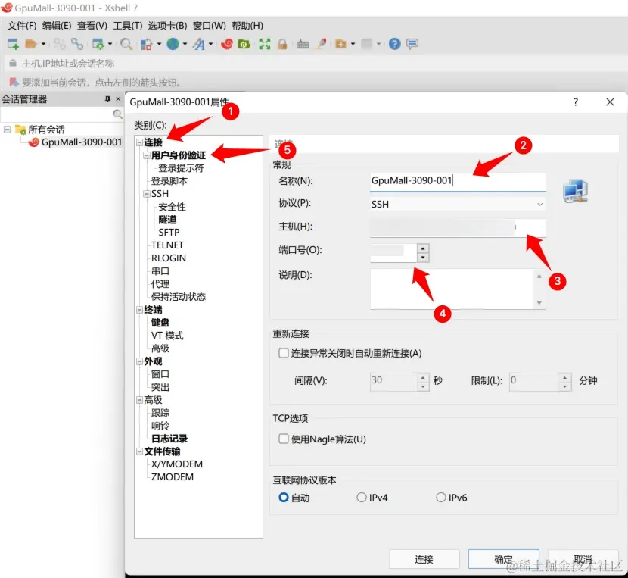Screen dimensions: 628x578
Task: Click the session manager search magnifier icon
Action: click(x=118, y=114)
